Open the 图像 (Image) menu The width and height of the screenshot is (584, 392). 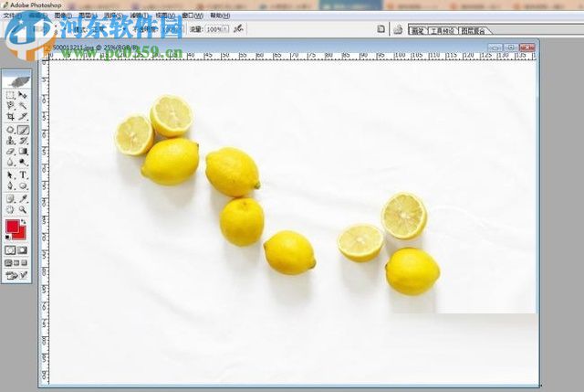63,16
